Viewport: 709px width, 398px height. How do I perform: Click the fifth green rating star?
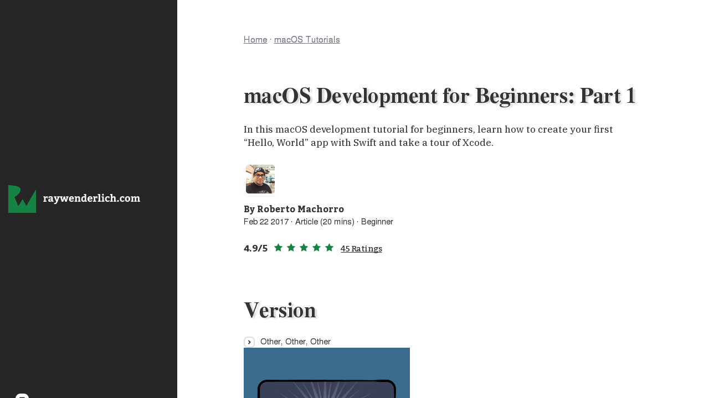point(329,248)
